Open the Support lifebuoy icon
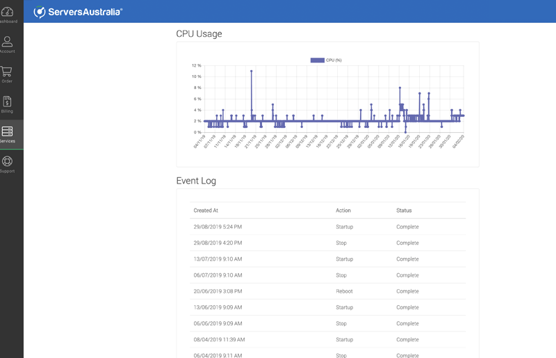 [x=7, y=161]
